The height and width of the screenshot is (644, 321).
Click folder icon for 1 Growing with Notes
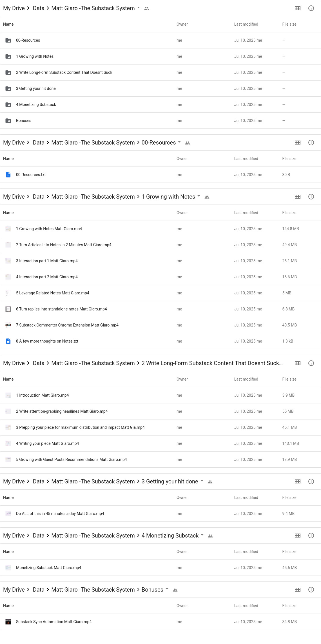pyautogui.click(x=8, y=56)
